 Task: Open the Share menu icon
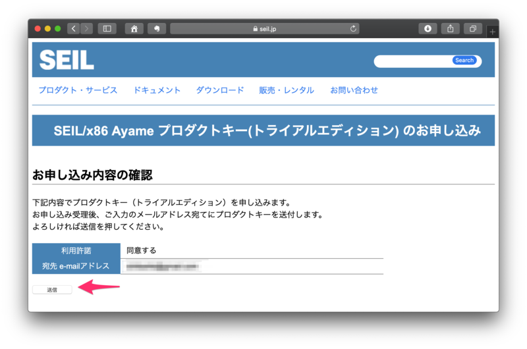(451, 28)
